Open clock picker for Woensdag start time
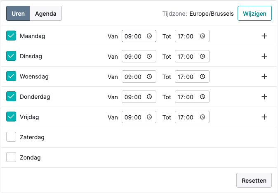The height and width of the screenshot is (193, 278). tap(149, 76)
